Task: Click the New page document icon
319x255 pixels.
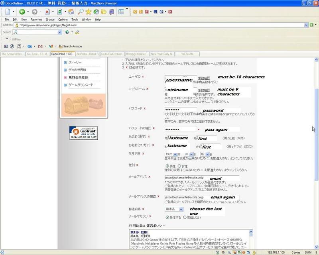Action: click(8, 12)
